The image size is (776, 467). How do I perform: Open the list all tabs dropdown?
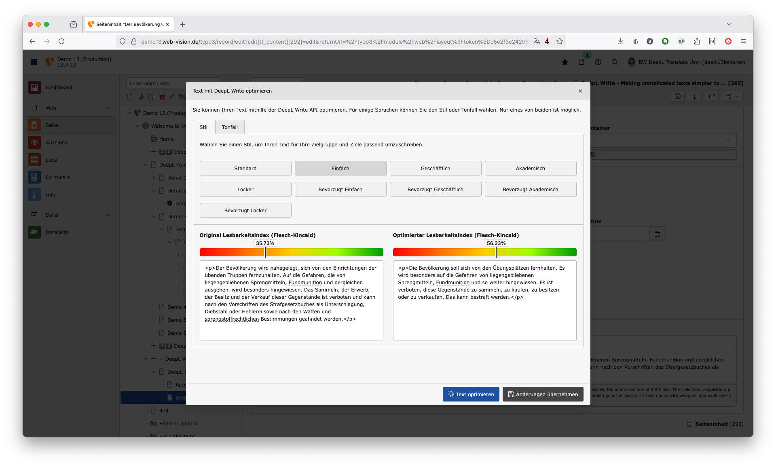click(x=729, y=24)
